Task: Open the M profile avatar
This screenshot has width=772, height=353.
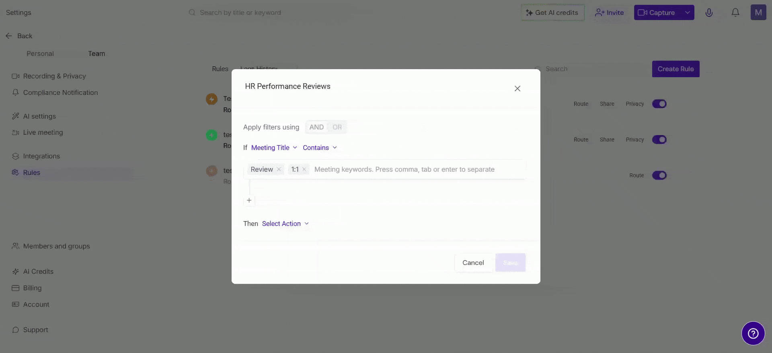Action: tap(758, 12)
